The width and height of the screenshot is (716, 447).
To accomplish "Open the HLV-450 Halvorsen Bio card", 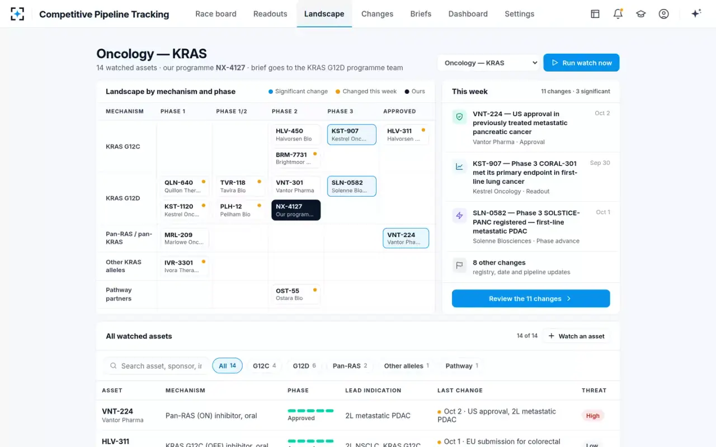I will pos(296,135).
